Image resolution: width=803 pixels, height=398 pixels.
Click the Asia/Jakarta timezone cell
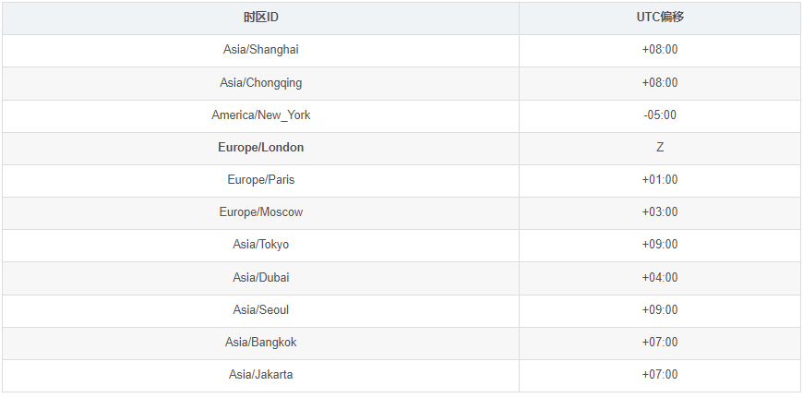pos(261,375)
